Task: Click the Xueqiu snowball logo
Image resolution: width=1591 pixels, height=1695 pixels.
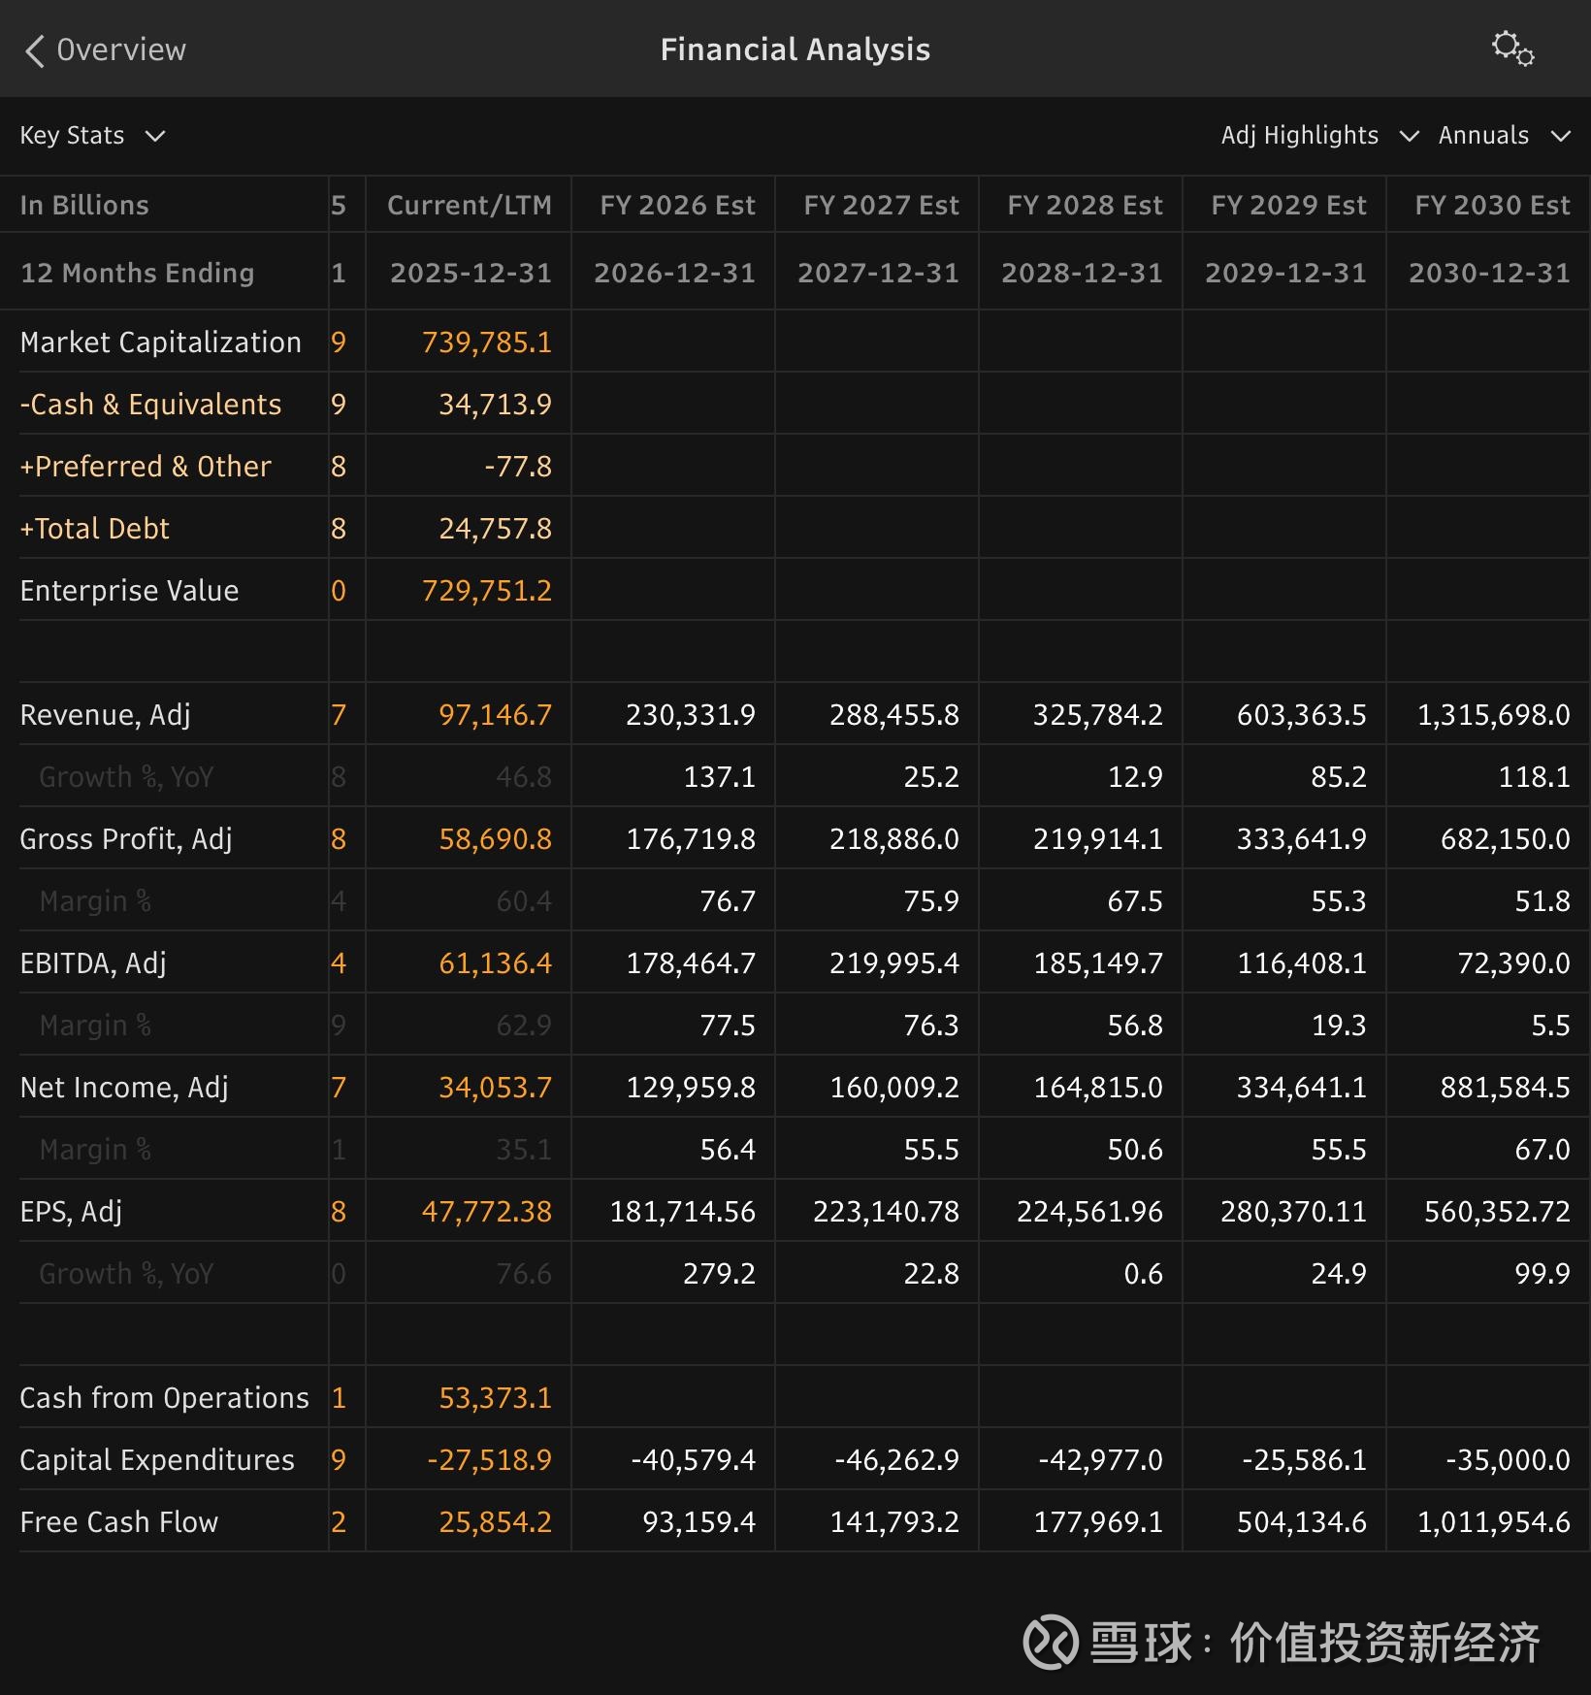Action: [x=1050, y=1642]
